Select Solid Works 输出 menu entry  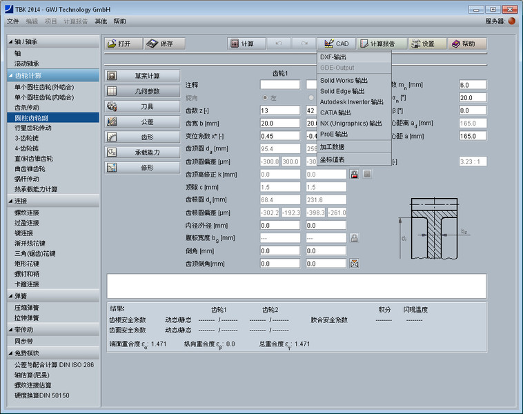pos(344,81)
